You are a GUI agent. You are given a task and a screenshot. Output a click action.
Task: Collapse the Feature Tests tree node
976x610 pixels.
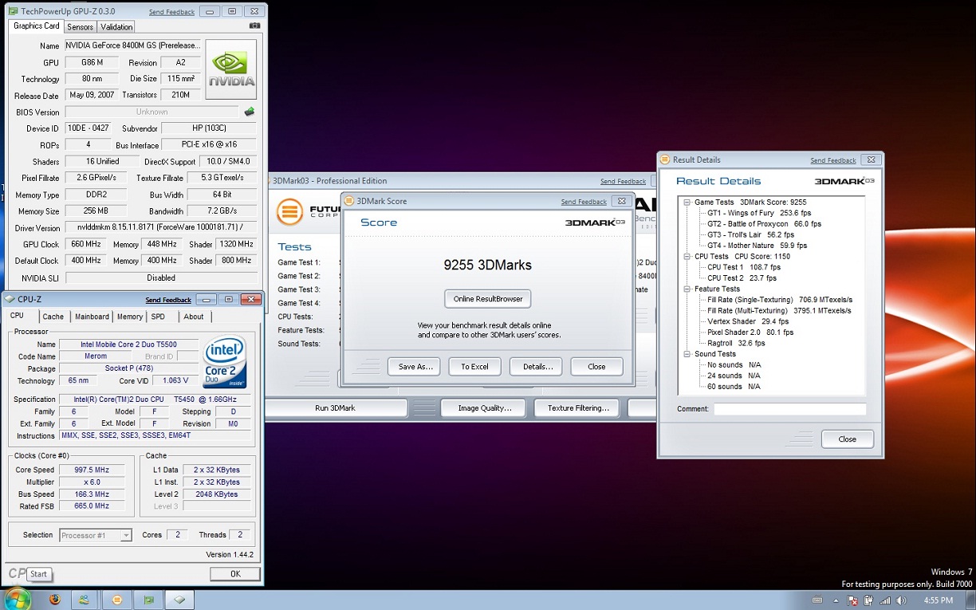click(687, 289)
